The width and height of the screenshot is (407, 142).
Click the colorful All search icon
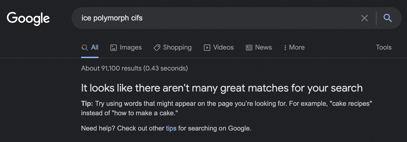[x=85, y=48]
